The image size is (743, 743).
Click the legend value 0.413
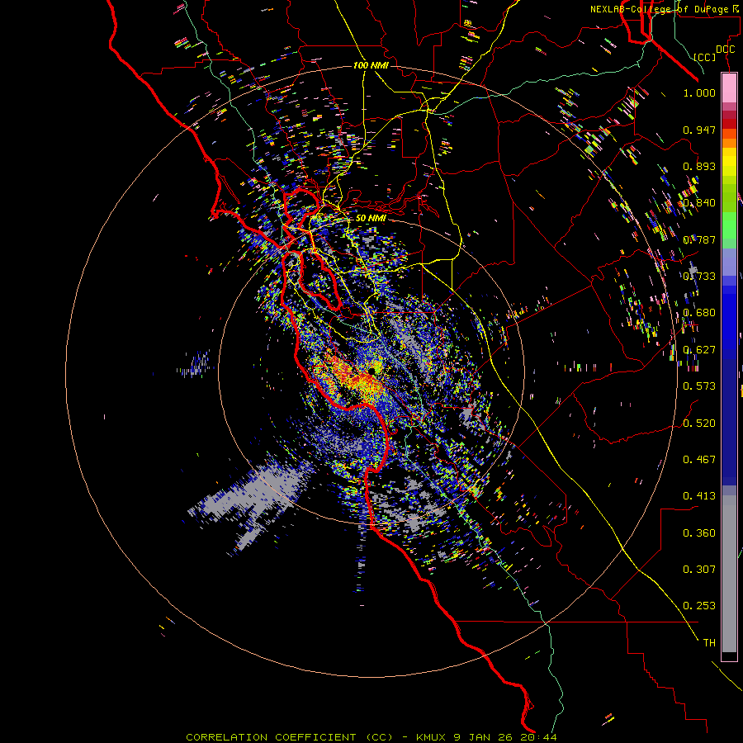pyautogui.click(x=699, y=496)
